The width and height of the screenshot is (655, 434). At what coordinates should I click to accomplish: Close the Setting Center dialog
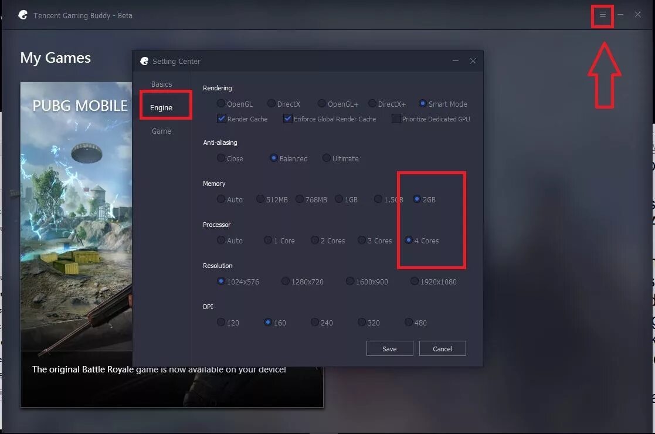tap(473, 61)
